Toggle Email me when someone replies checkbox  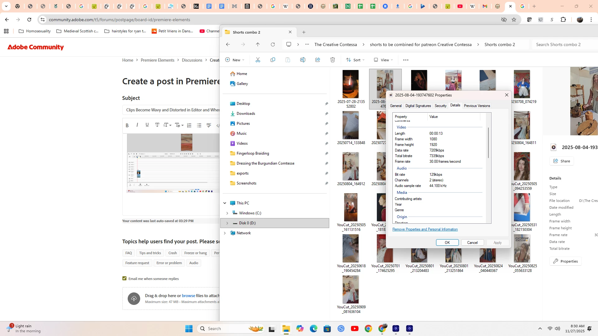125,278
